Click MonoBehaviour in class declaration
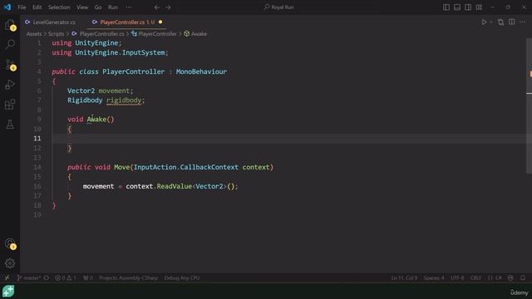The height and width of the screenshot is (299, 532). (201, 71)
